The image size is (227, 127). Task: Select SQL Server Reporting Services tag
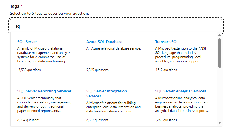[x=44, y=91]
